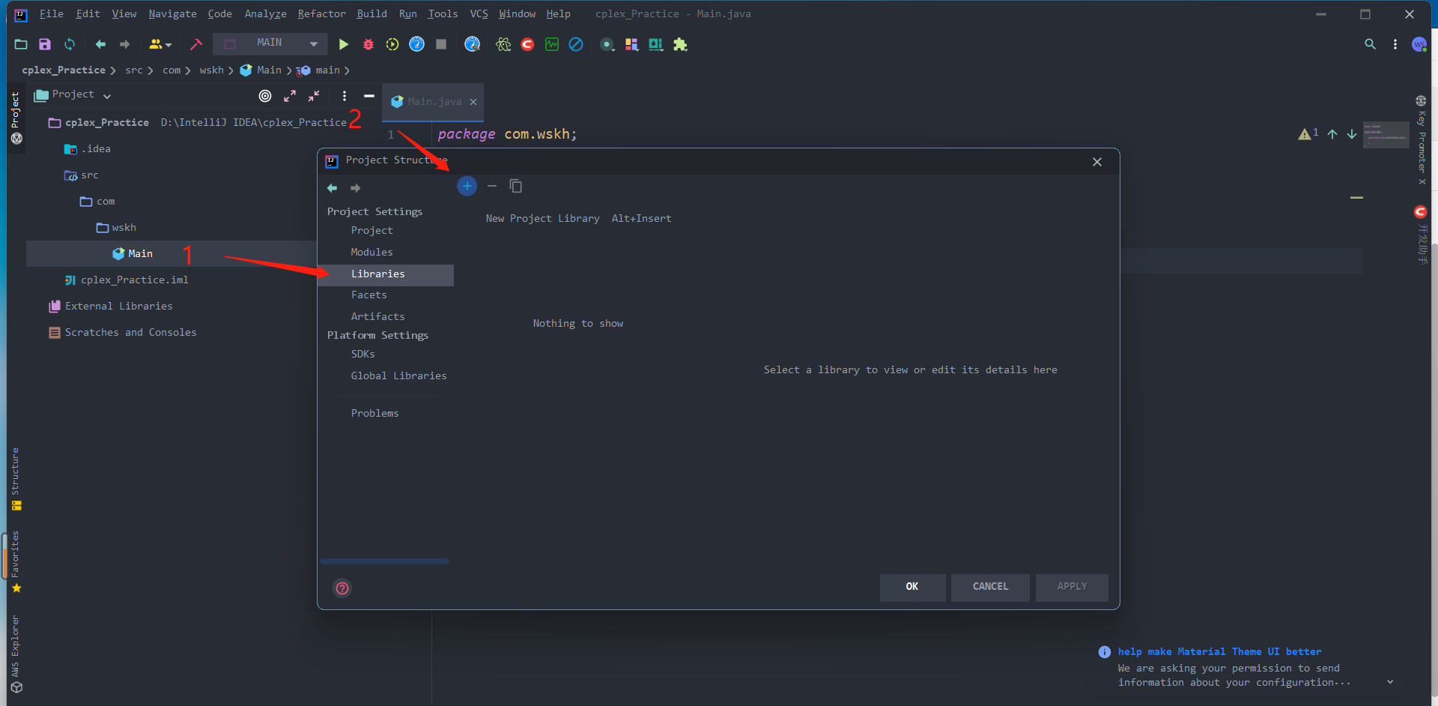Hide the Project panel with minus icon
The height and width of the screenshot is (706, 1438).
tap(369, 95)
